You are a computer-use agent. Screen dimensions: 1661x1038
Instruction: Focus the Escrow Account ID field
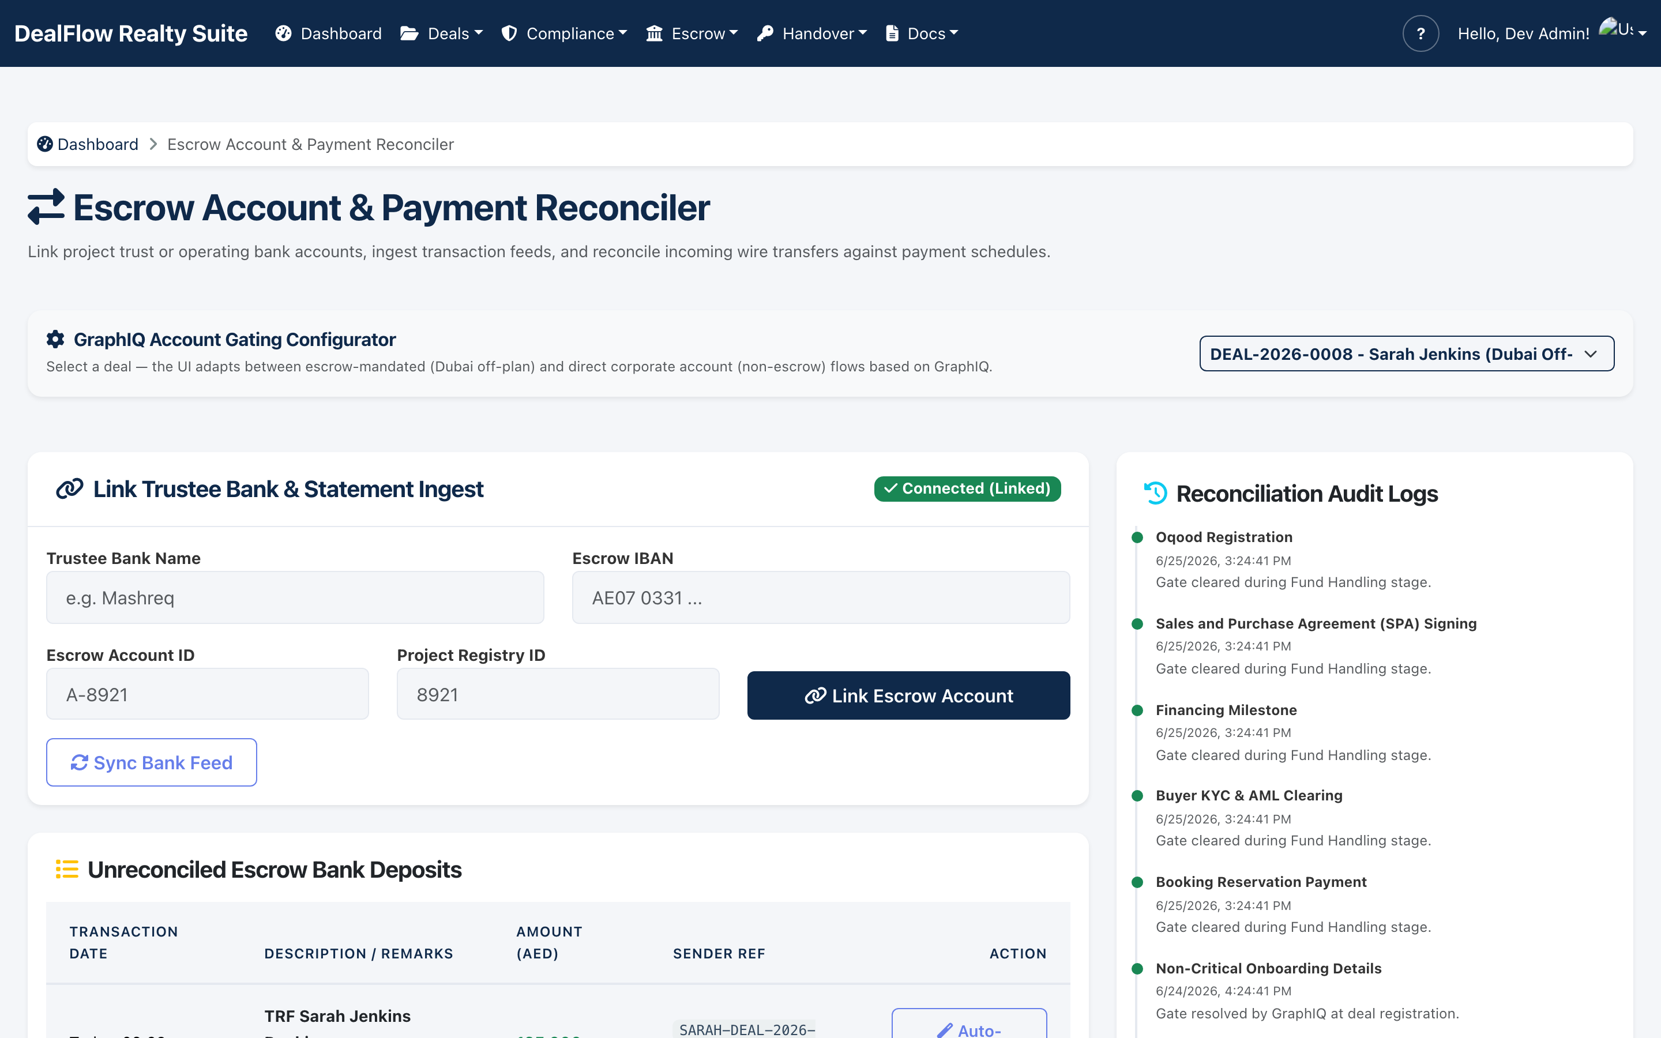(x=207, y=694)
